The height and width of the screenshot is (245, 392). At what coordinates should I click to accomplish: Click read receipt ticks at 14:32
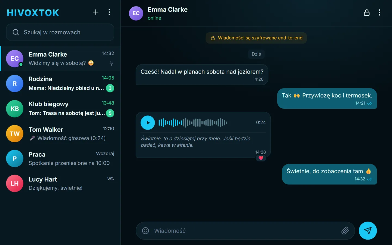pyautogui.click(x=369, y=179)
